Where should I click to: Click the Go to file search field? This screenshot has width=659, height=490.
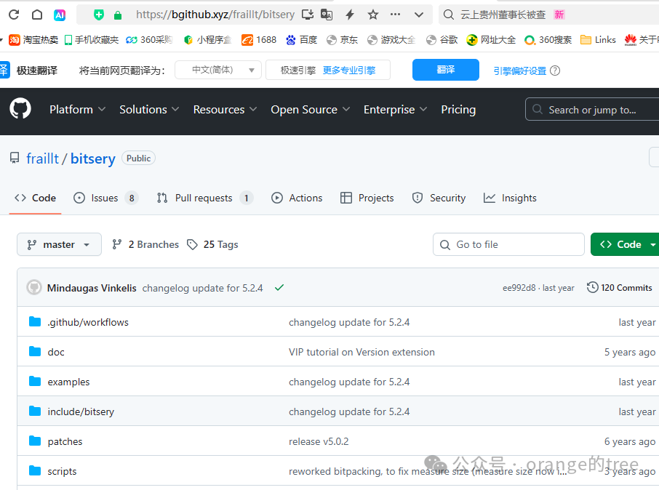coord(508,244)
